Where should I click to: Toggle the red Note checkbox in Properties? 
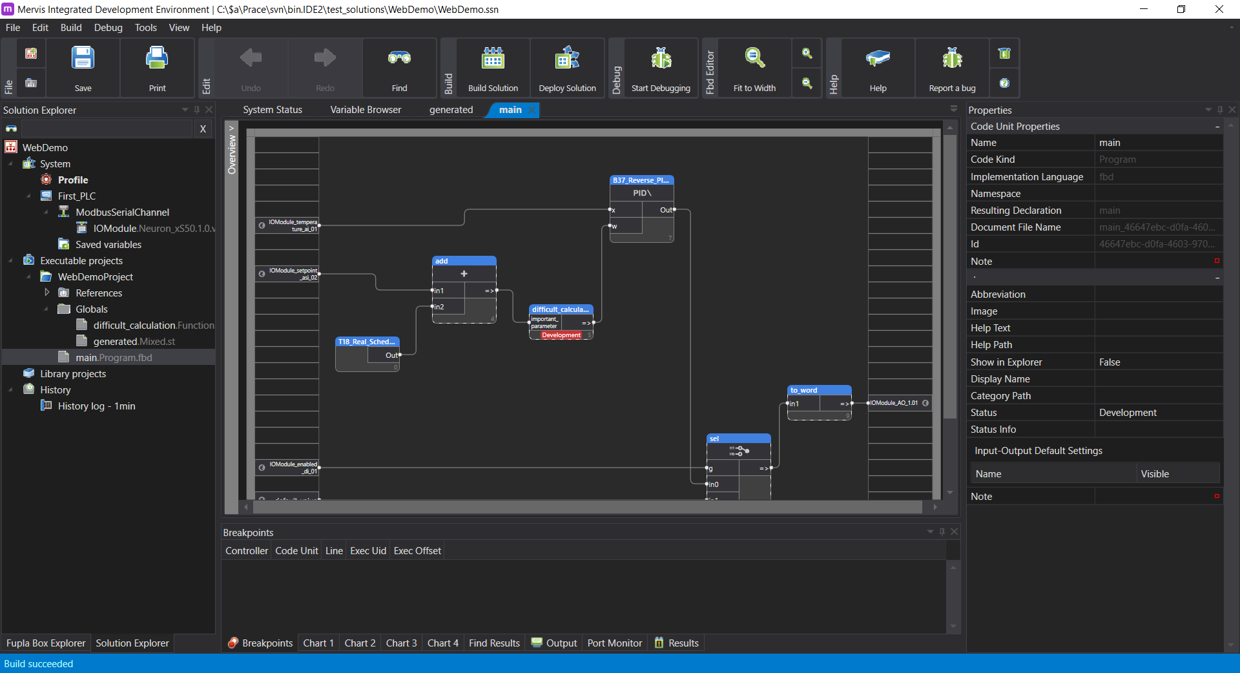[1217, 261]
